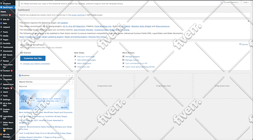
Task: Open Edit your front page link
Action: point(86,57)
